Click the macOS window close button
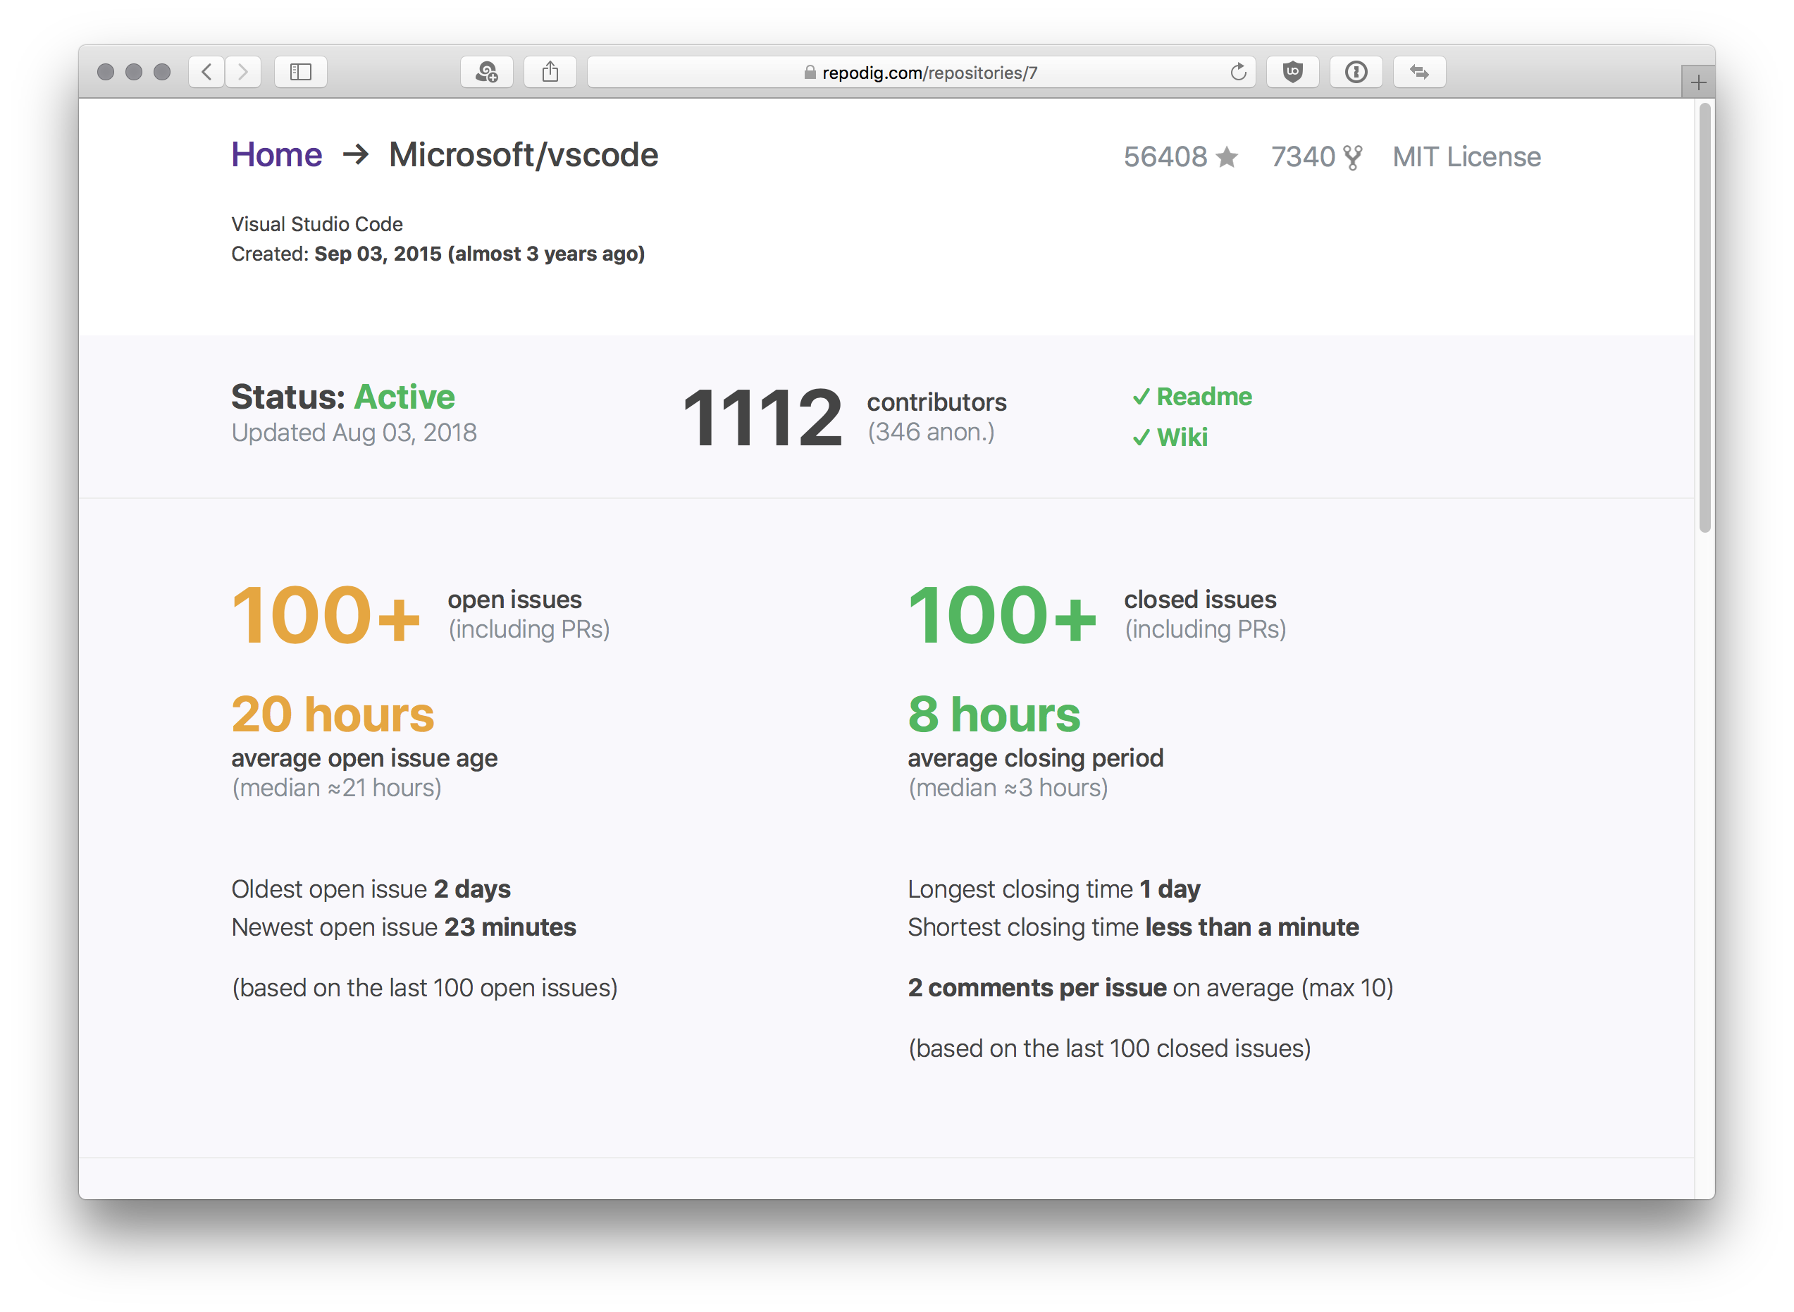The height and width of the screenshot is (1312, 1794). pyautogui.click(x=106, y=73)
